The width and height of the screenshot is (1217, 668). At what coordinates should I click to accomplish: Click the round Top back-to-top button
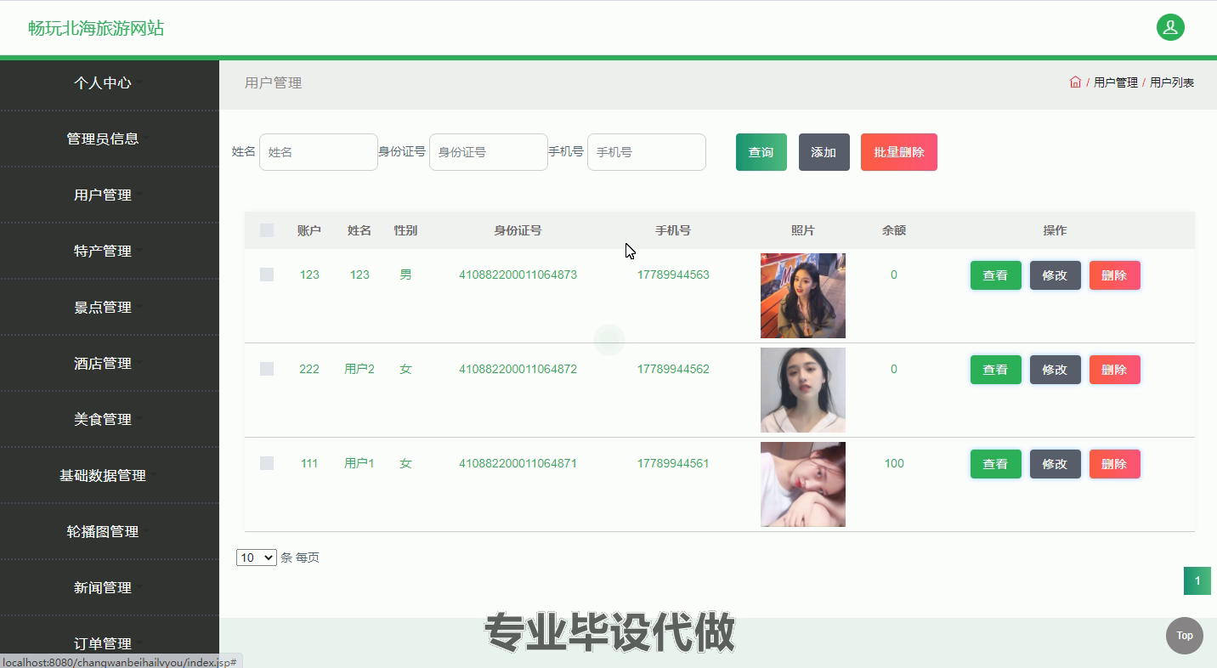tap(1185, 636)
